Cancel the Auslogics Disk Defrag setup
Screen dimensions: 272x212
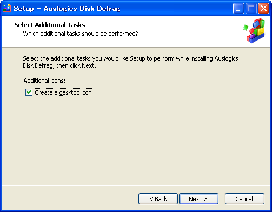(244, 199)
